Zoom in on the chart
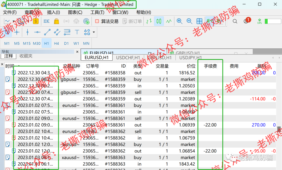The image size is (282, 170). tap(179, 21)
